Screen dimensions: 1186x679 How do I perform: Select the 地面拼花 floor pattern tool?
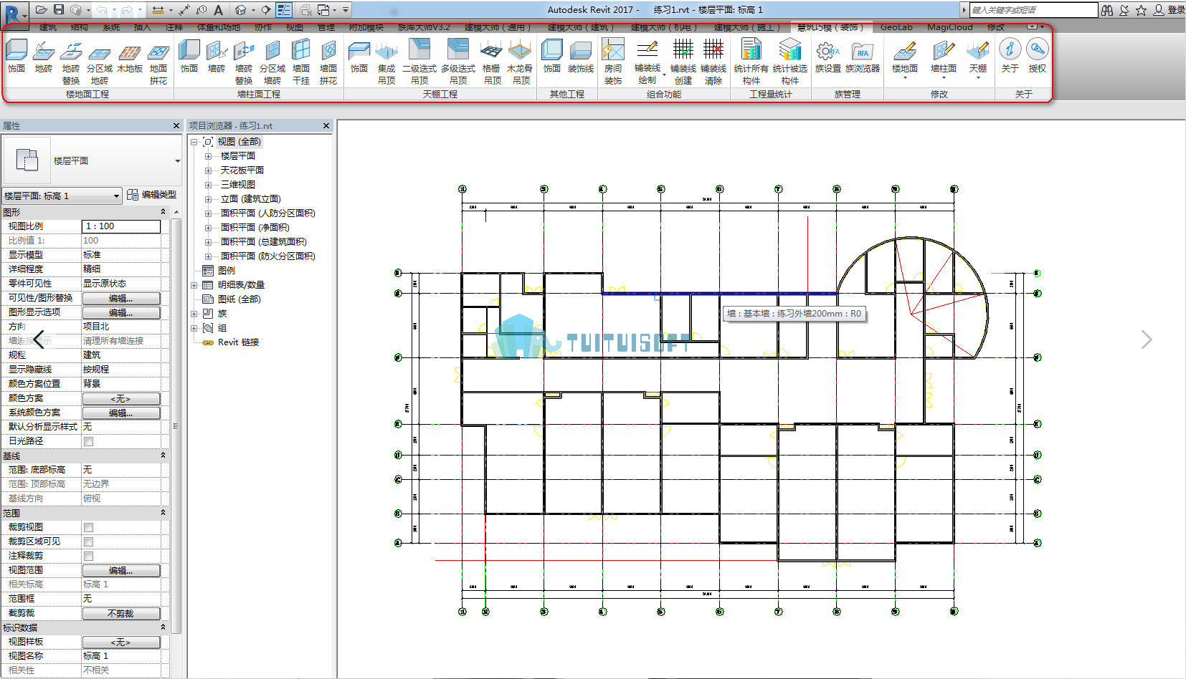(158, 63)
